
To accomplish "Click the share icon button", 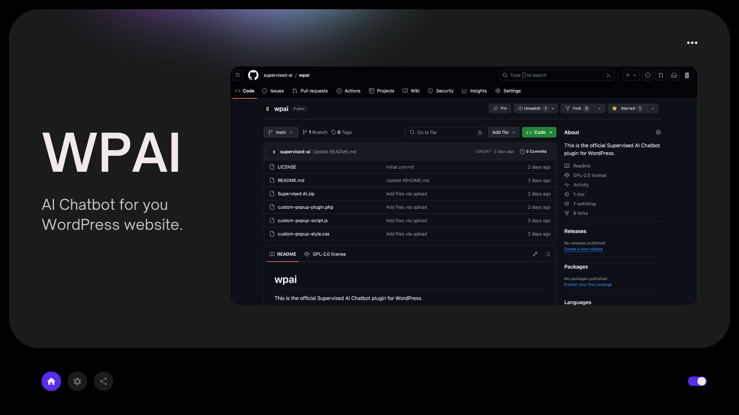I will 104,381.
